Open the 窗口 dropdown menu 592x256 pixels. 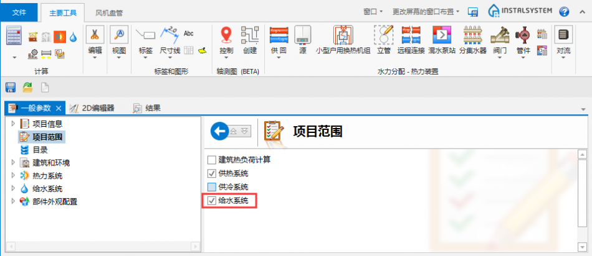(373, 11)
